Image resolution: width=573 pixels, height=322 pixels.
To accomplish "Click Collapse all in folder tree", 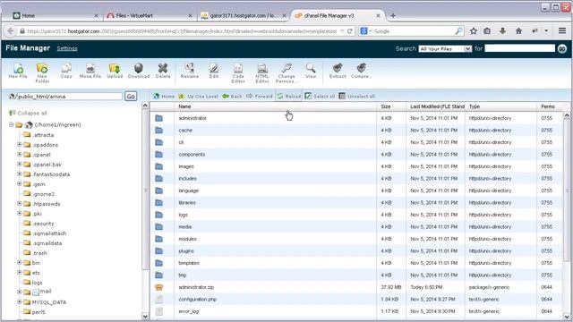I will coord(28,114).
